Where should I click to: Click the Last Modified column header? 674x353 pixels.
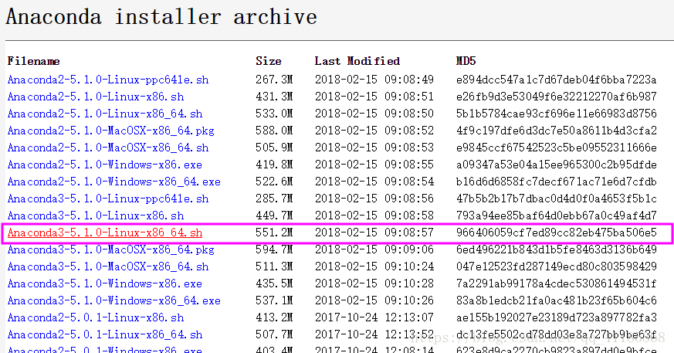pyautogui.click(x=357, y=61)
